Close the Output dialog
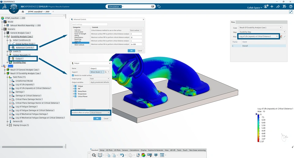Screen dimensions: 294x158 coord(110,63)
